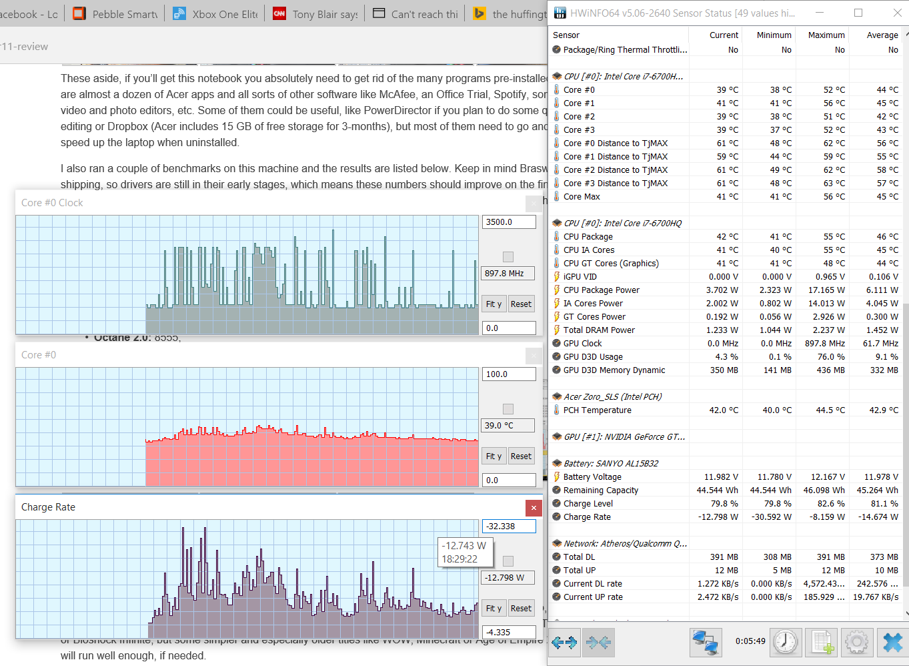Screen dimensions: 909x666
Task: Click the GPU Clock sensor icon
Action: click(557, 343)
